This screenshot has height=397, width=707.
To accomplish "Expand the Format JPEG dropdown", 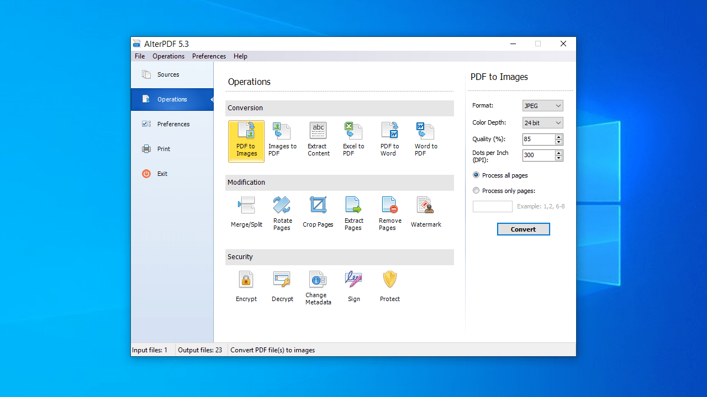I will coord(543,106).
